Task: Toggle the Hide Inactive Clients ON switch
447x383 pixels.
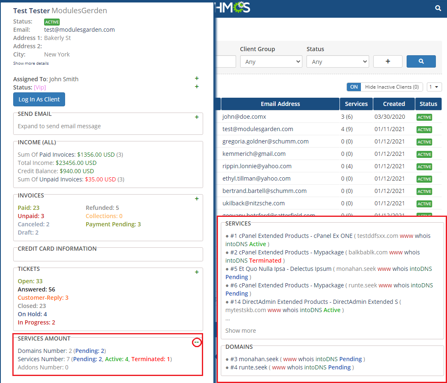Action: click(354, 87)
